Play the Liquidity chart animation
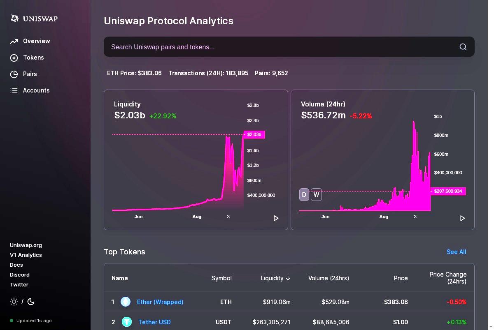The image size is (494, 330). click(x=276, y=218)
